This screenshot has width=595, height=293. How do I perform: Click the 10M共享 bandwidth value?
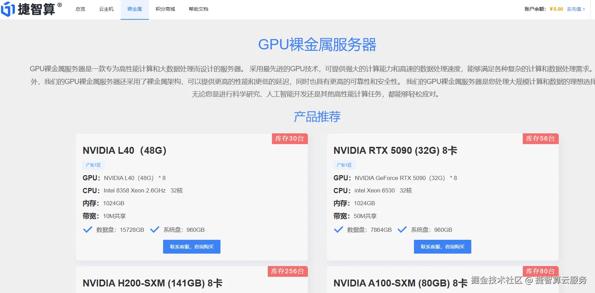point(114,216)
